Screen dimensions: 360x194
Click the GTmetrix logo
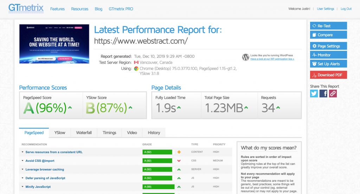[x=26, y=8]
